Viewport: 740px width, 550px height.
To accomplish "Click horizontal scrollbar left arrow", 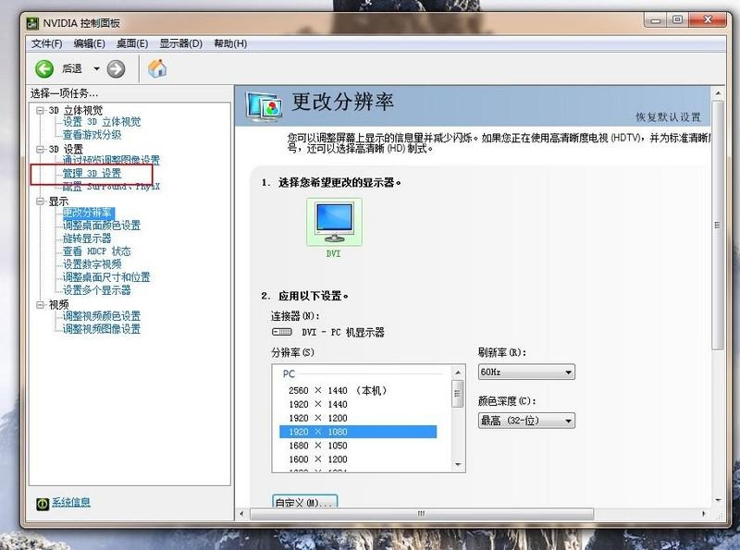I will point(241,514).
